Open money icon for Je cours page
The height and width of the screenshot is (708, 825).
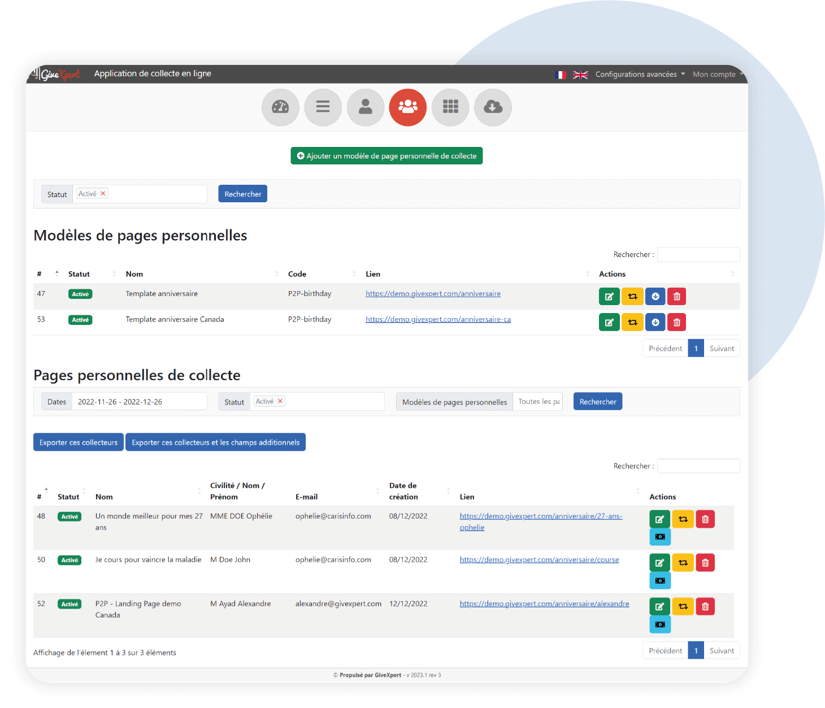pos(660,580)
